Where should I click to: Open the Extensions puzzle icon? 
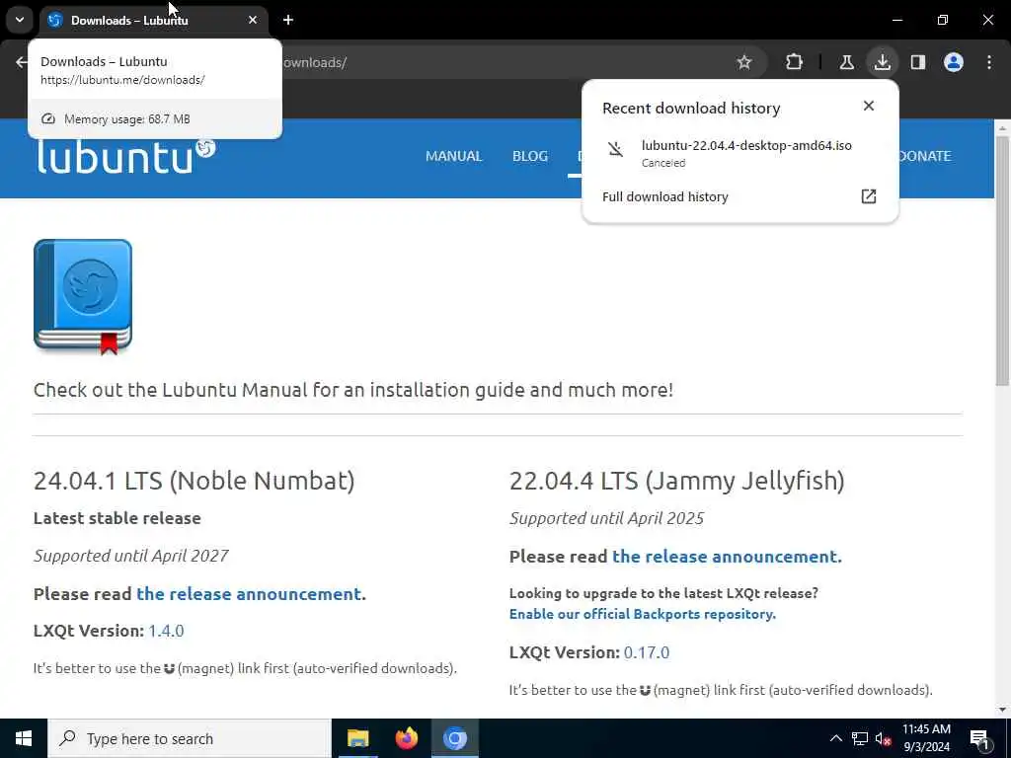tap(795, 62)
